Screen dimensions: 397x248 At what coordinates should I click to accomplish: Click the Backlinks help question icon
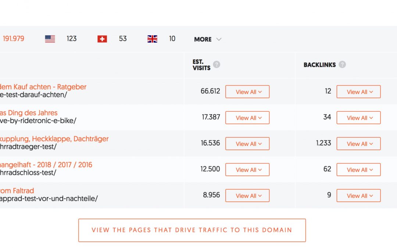click(x=342, y=65)
